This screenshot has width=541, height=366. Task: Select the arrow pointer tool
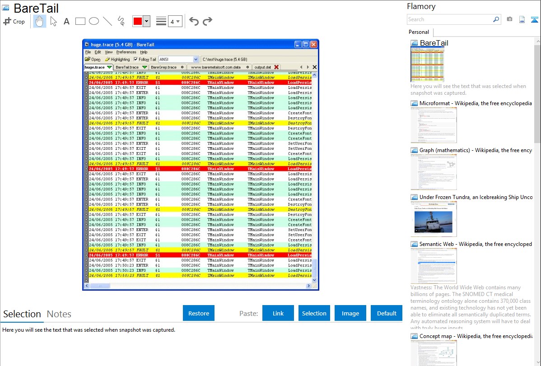(x=53, y=21)
